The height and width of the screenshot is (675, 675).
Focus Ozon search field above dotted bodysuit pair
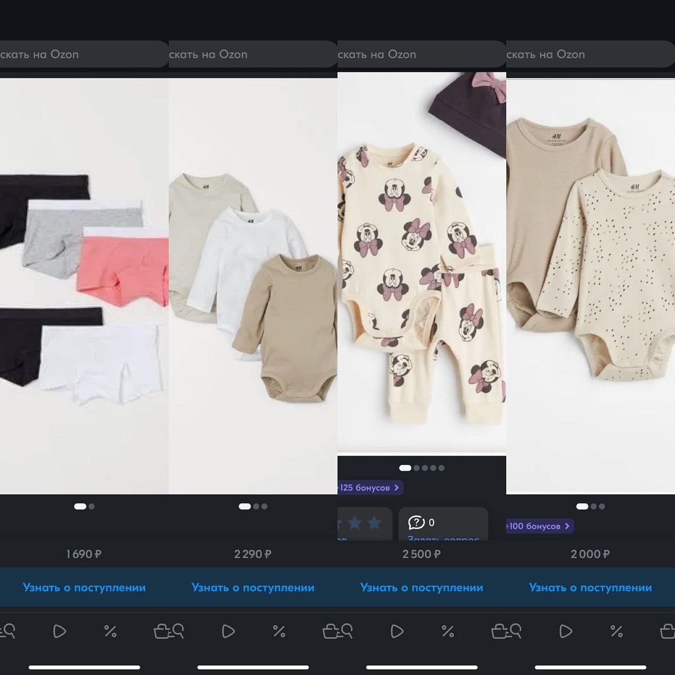tap(591, 54)
